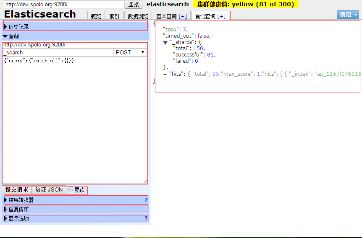
Task: Collapse the "_shards" JSON node
Action: point(165,43)
